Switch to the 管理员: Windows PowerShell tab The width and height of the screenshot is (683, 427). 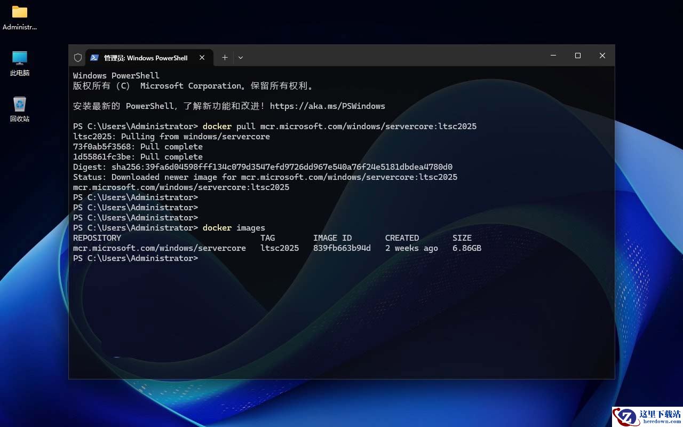click(x=149, y=58)
